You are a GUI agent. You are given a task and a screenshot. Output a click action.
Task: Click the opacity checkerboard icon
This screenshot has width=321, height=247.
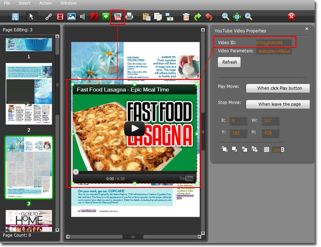[267, 150]
